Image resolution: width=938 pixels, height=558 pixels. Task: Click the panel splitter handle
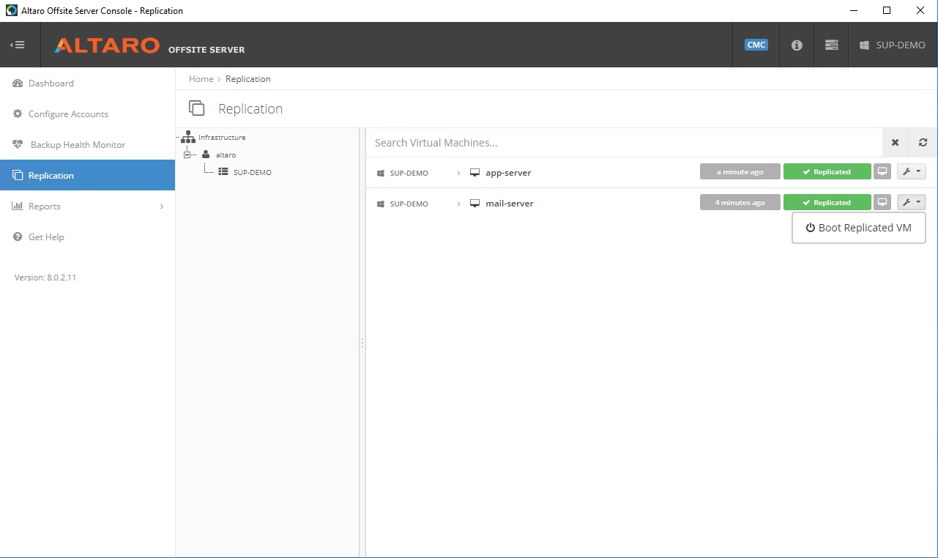click(x=362, y=343)
